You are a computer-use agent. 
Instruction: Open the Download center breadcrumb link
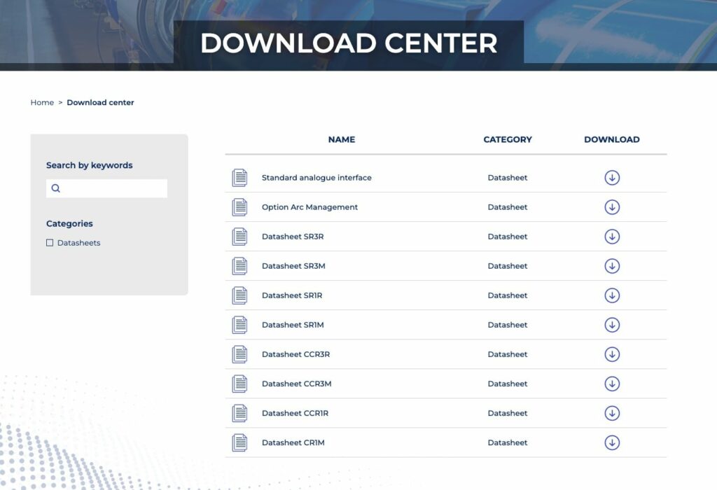click(100, 103)
